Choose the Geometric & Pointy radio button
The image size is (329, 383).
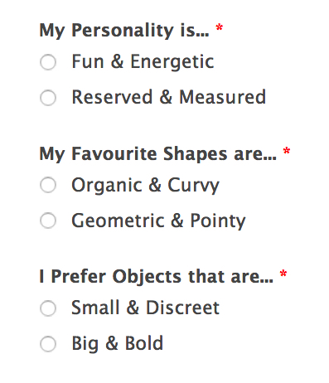[x=48, y=221]
